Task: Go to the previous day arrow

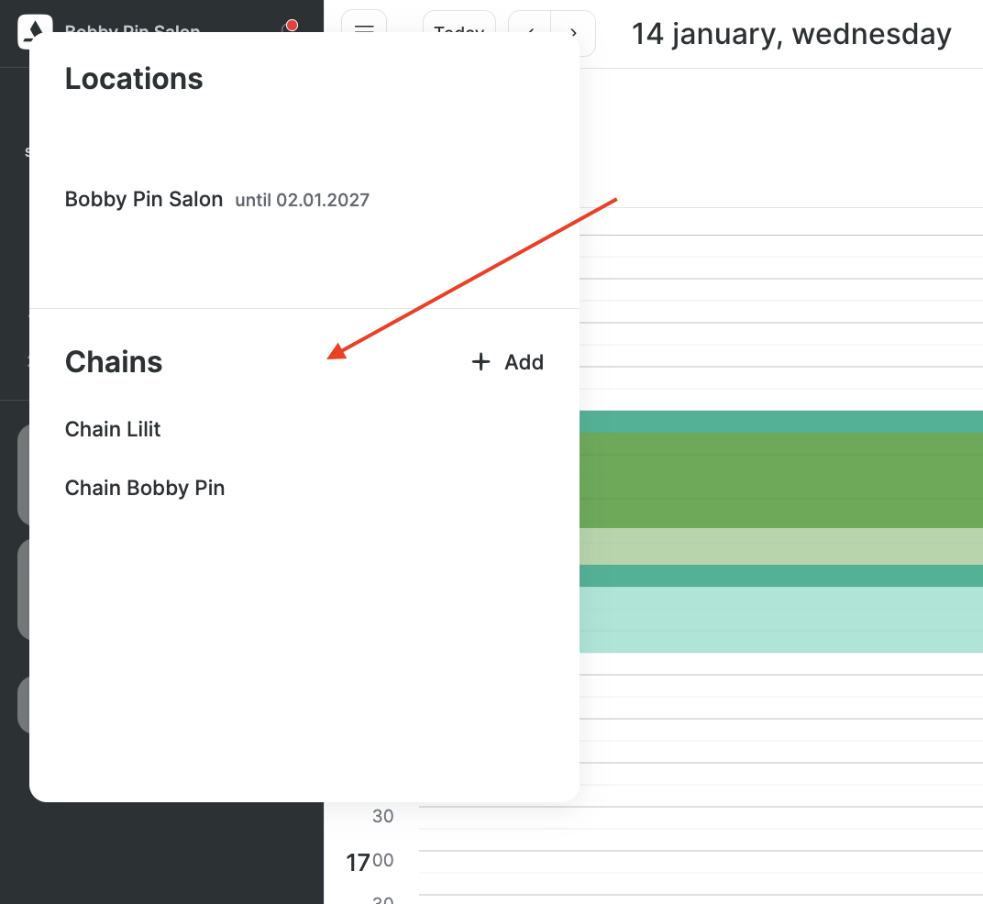Action: click(x=530, y=33)
